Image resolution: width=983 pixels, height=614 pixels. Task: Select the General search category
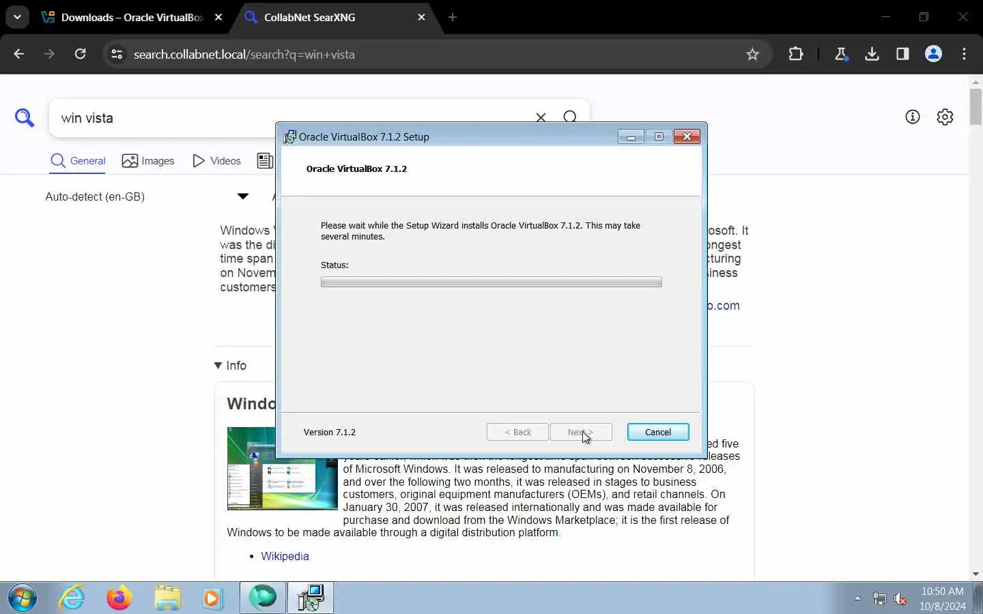click(x=79, y=161)
